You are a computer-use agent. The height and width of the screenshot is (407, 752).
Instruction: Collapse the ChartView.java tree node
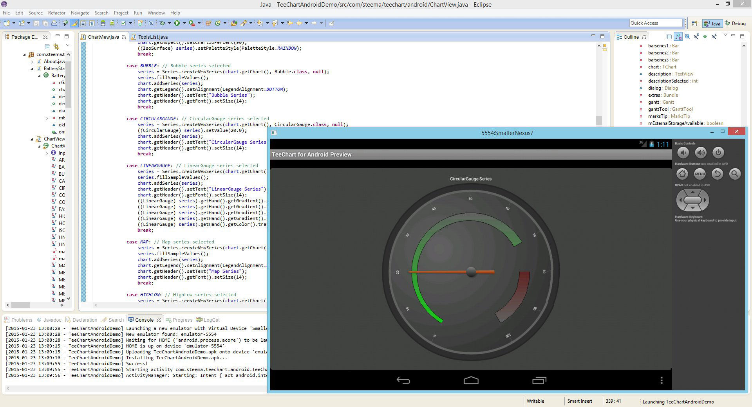tap(32, 139)
